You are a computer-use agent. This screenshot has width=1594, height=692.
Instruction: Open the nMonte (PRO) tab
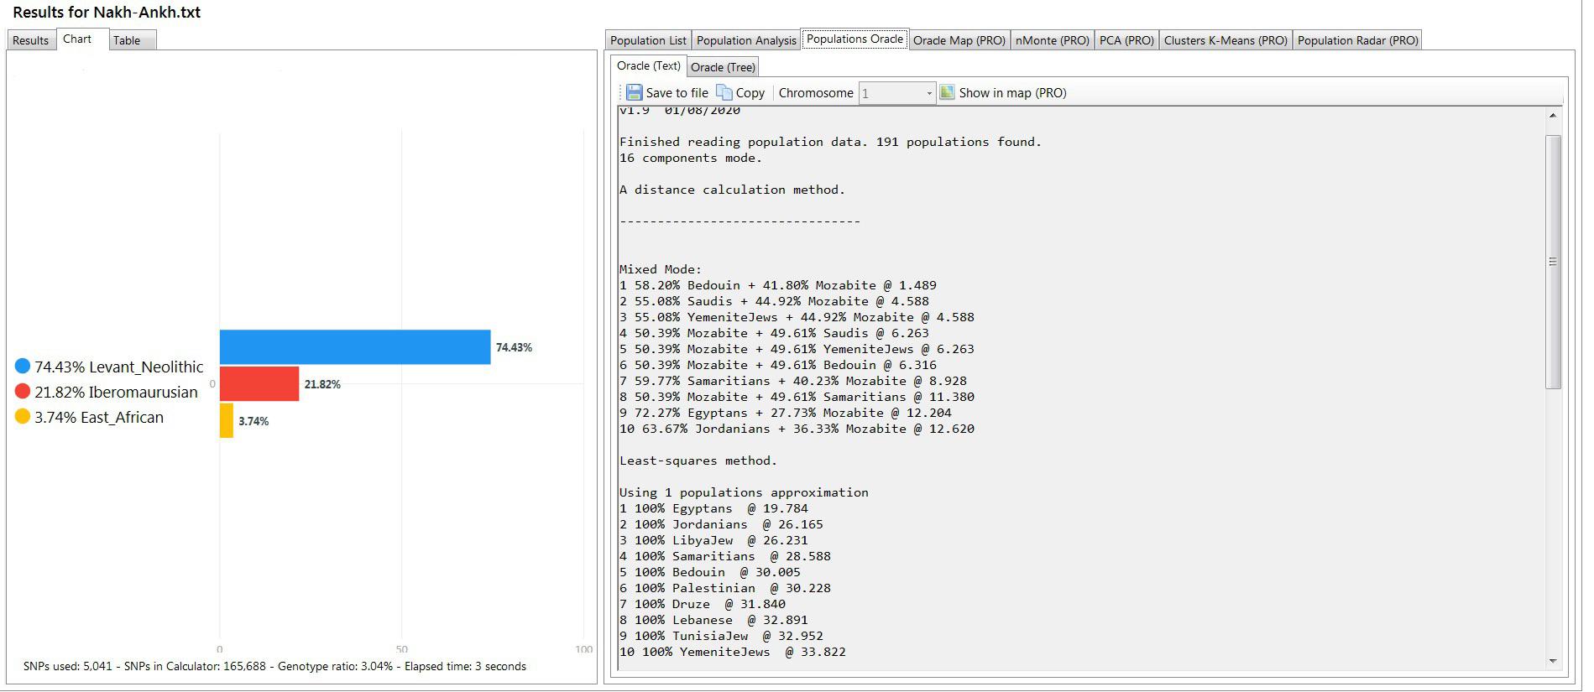pos(1052,40)
